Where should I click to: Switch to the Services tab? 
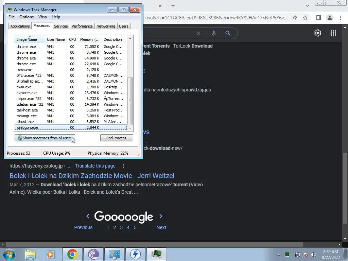pyautogui.click(x=61, y=26)
